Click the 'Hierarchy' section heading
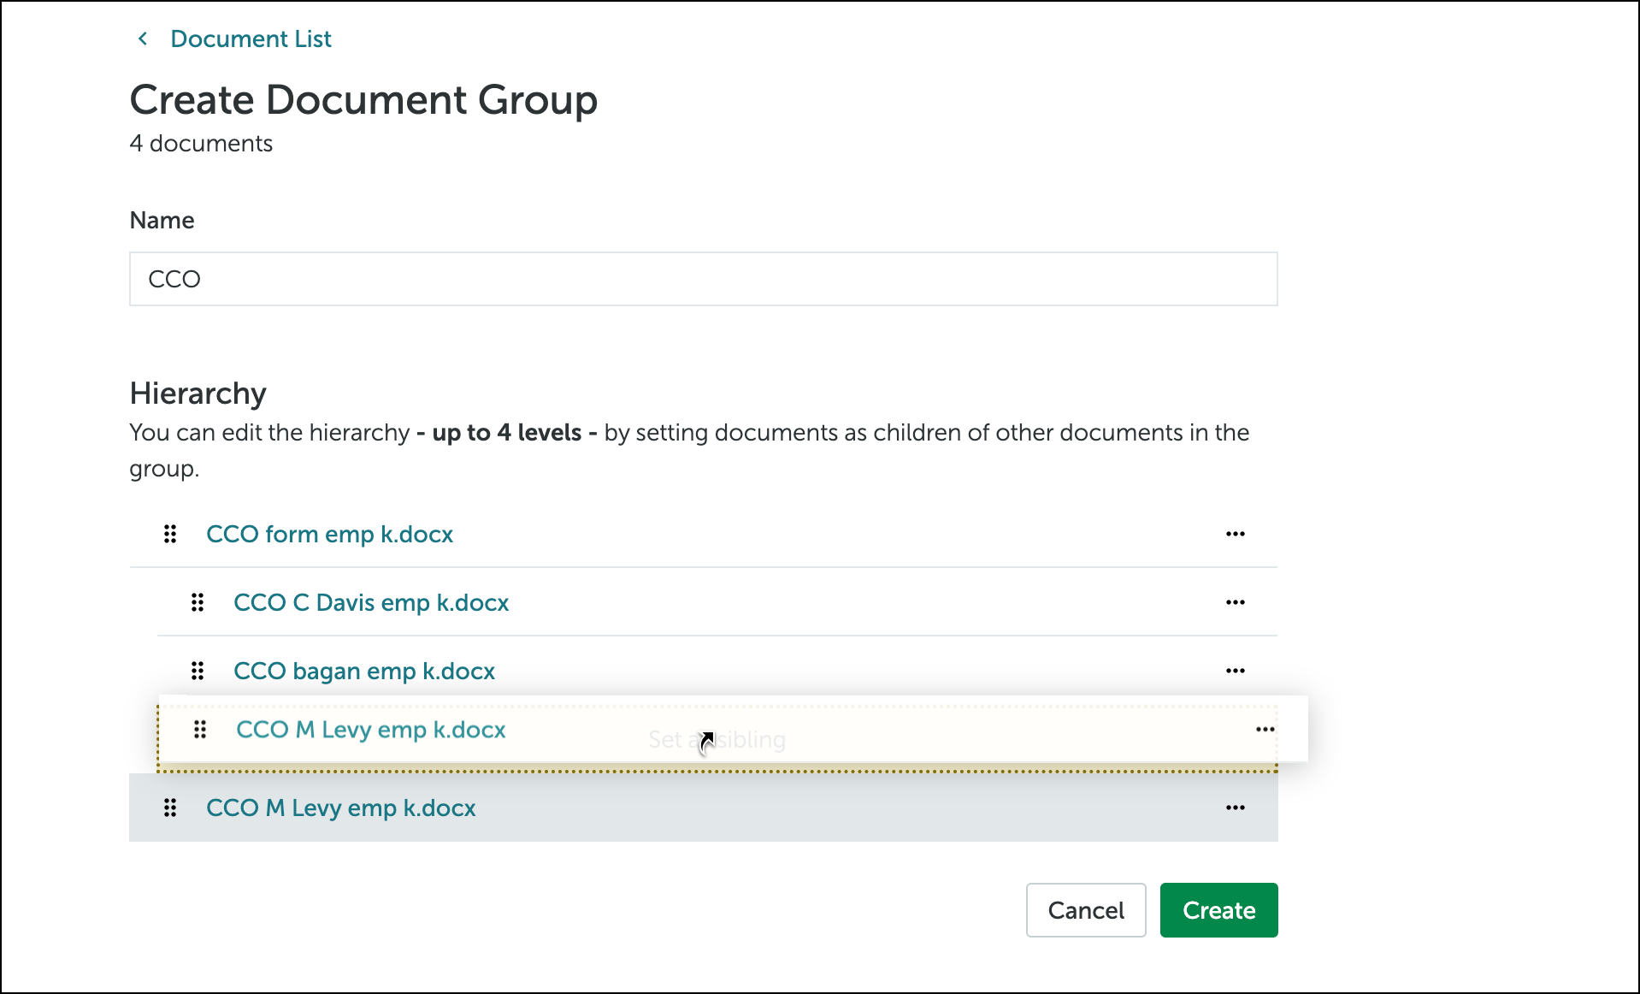 pos(198,393)
